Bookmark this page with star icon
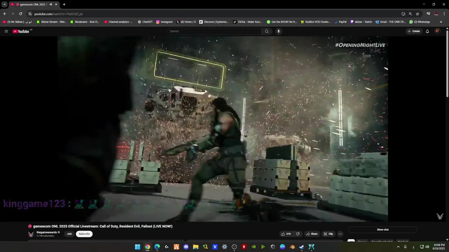The height and width of the screenshot is (252, 449). coord(417,14)
